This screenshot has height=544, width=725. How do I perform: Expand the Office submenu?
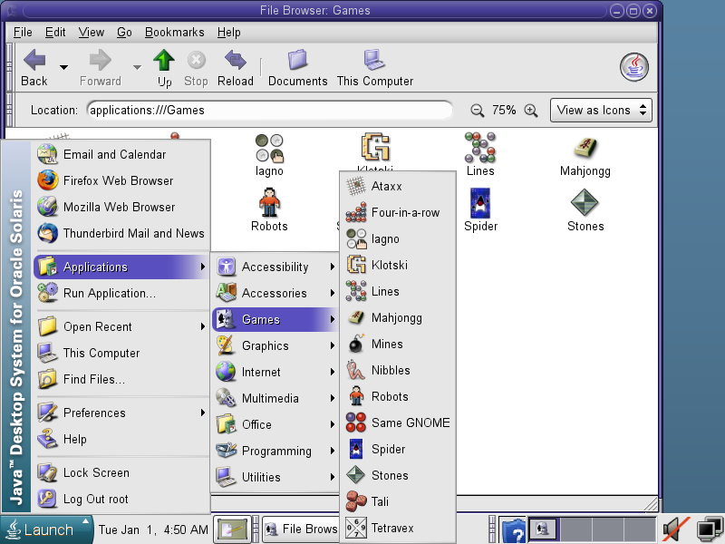click(275, 424)
